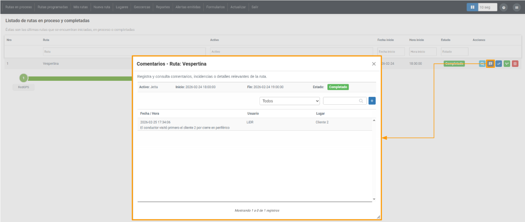Delete the Vespertina route with trash icon
The width and height of the screenshot is (525, 222).
pyautogui.click(x=515, y=63)
